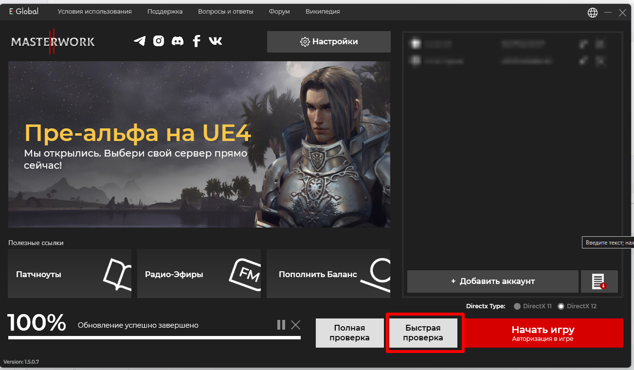Click the Version: 1.5.0.7 text
Viewport: 634px width, 370px height.
coord(21,362)
